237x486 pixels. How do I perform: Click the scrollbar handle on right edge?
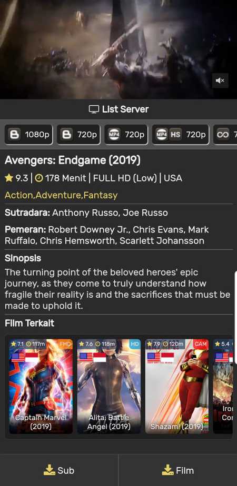[x=236, y=317]
